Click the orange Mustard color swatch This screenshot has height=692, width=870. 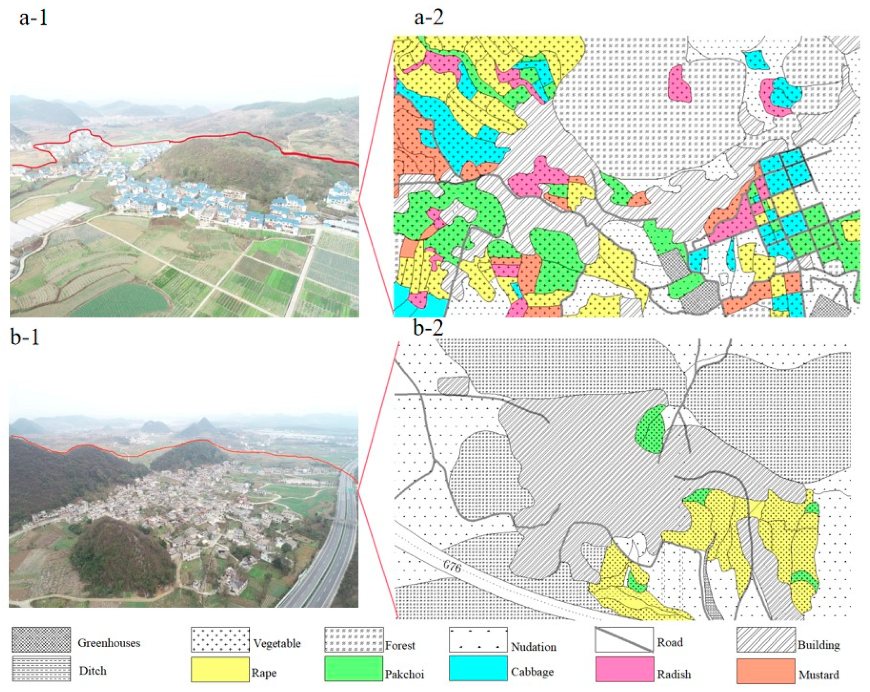pyautogui.click(x=766, y=671)
